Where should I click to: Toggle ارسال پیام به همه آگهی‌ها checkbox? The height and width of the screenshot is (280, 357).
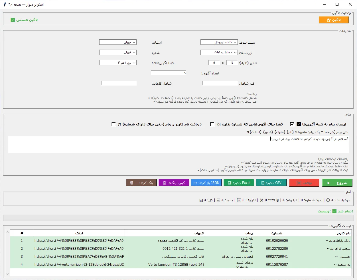click(x=292, y=124)
